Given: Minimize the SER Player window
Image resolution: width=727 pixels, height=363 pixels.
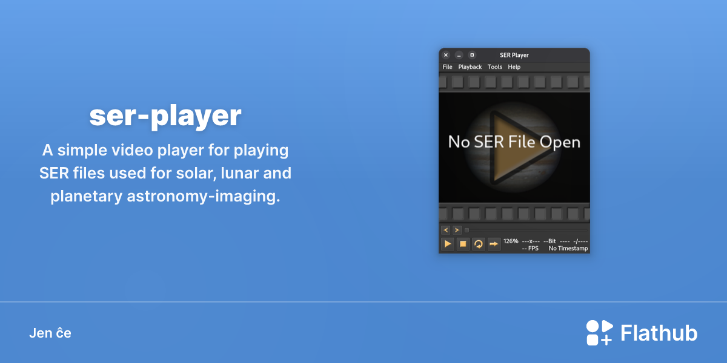Looking at the screenshot, I should [x=459, y=55].
